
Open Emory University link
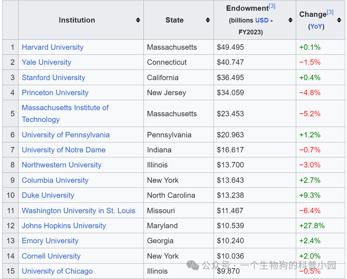tap(50, 241)
